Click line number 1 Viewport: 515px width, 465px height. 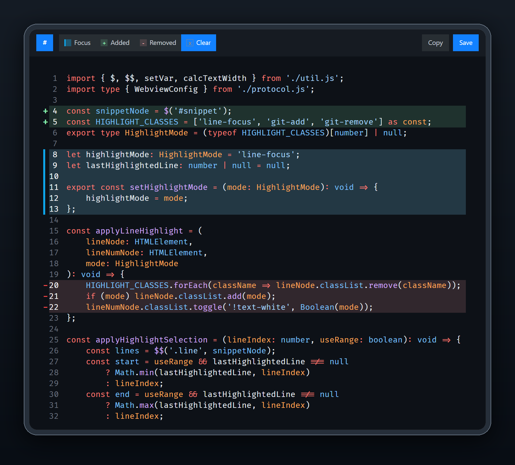coord(55,78)
